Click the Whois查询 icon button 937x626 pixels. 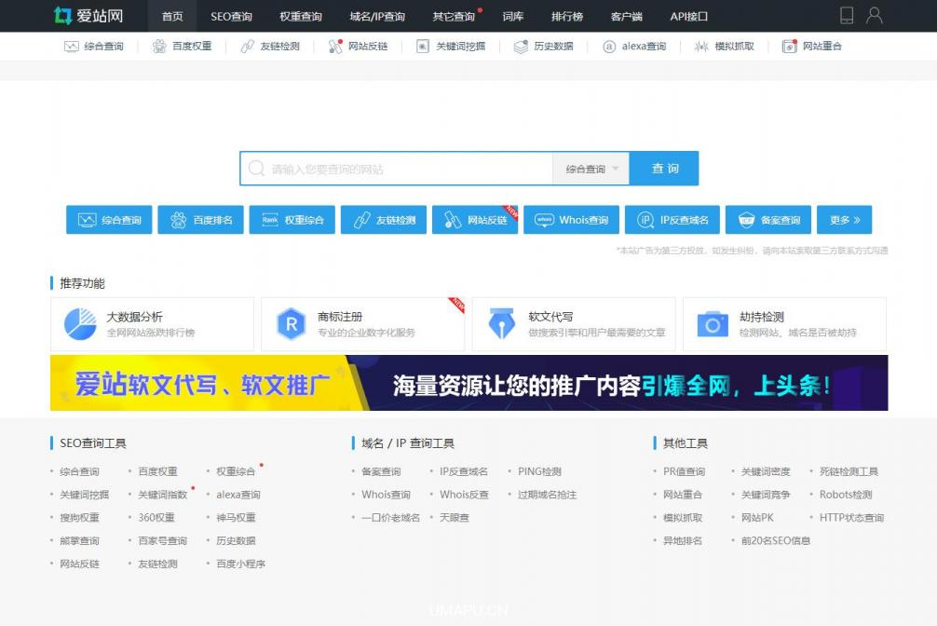tap(571, 220)
